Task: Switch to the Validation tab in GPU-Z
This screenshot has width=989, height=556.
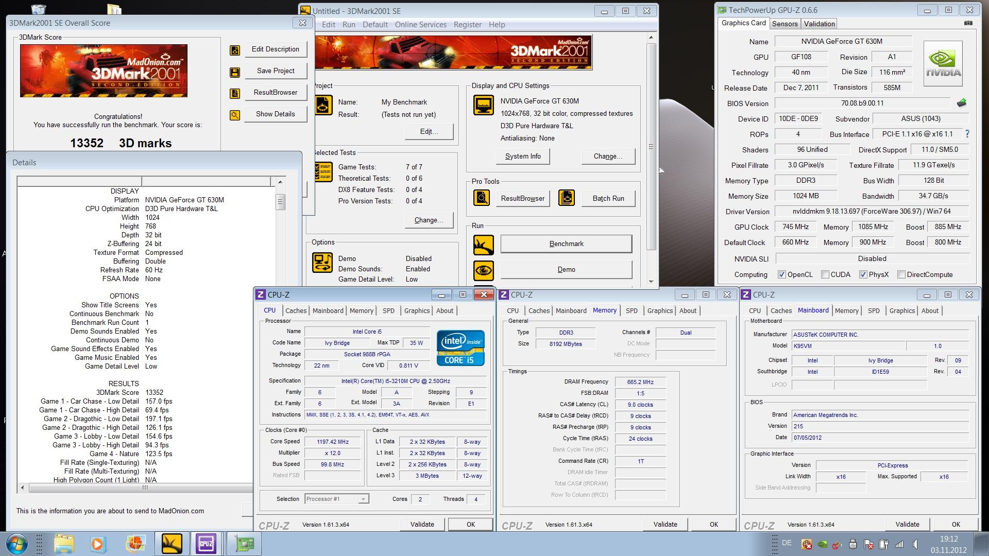Action: [819, 24]
